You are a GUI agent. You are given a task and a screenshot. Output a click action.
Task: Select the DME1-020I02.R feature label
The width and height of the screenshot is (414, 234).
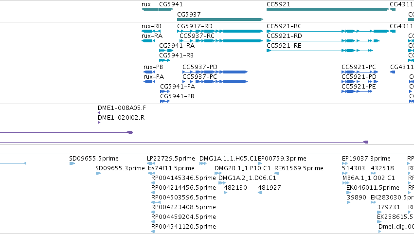(121, 118)
